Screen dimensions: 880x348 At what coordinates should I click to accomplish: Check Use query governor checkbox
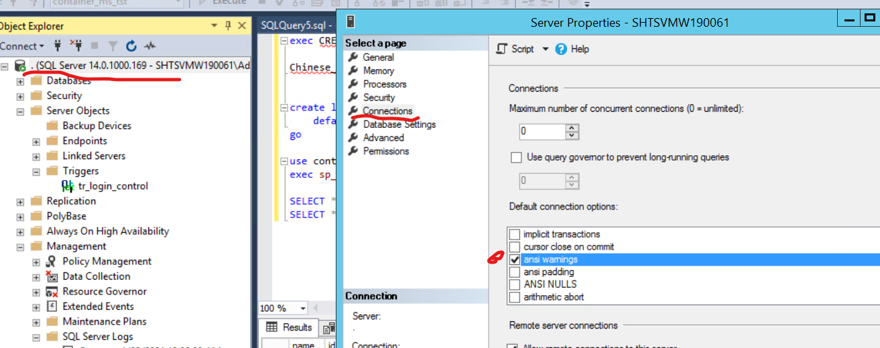click(516, 157)
